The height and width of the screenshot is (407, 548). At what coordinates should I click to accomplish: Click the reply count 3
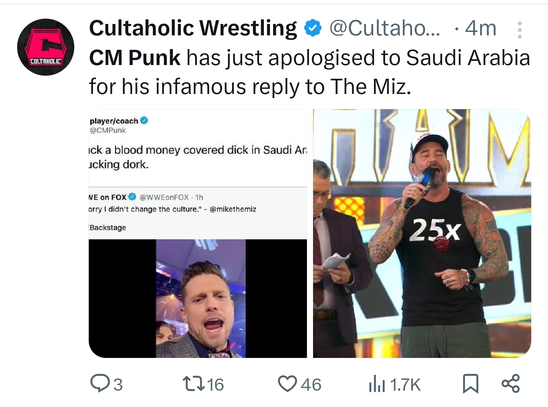(x=118, y=385)
